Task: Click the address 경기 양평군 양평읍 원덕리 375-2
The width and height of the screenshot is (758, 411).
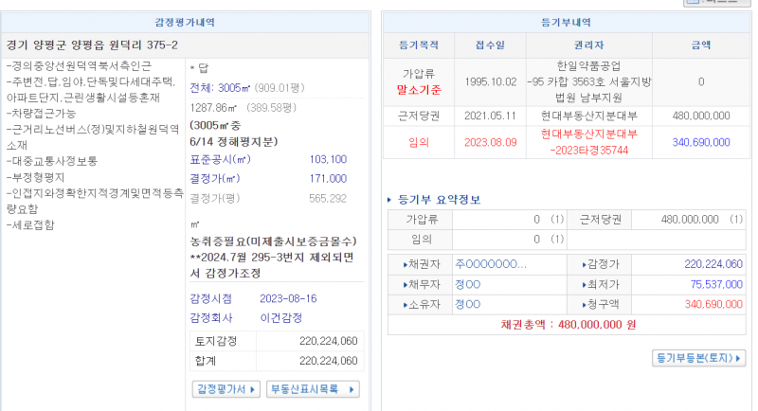Action: pos(92,45)
